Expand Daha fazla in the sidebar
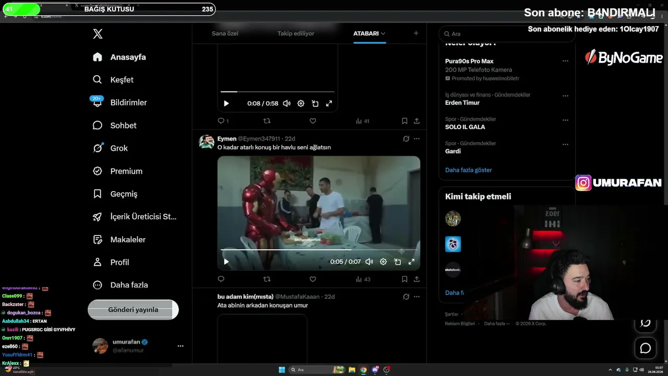This screenshot has height=376, width=668. [120, 285]
